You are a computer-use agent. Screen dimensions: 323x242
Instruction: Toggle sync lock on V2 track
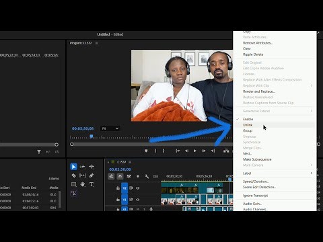tap(131, 188)
